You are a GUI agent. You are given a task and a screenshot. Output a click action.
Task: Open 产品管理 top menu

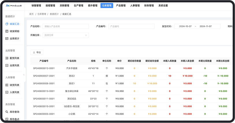[121, 5]
